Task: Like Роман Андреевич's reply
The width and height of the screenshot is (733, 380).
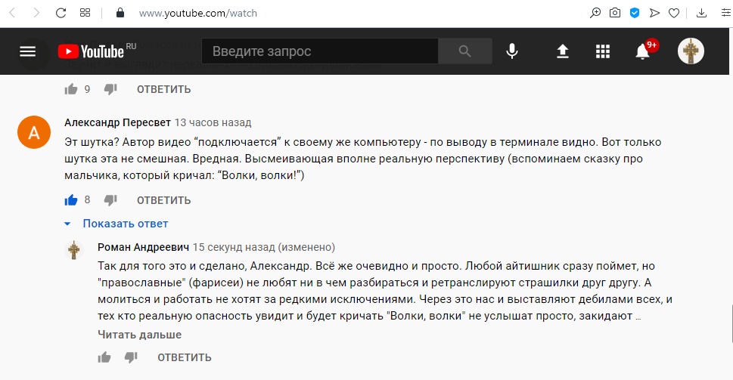Action: coord(104,357)
